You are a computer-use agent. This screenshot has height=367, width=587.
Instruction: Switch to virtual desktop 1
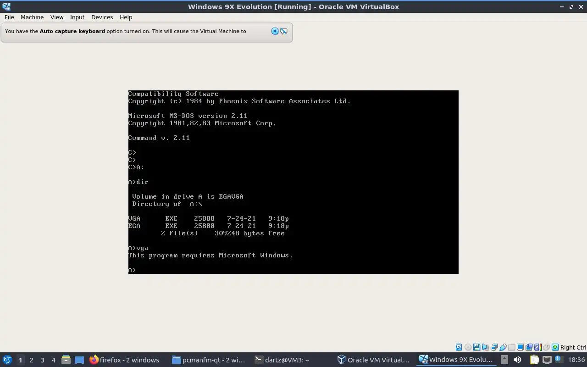[x=20, y=360]
